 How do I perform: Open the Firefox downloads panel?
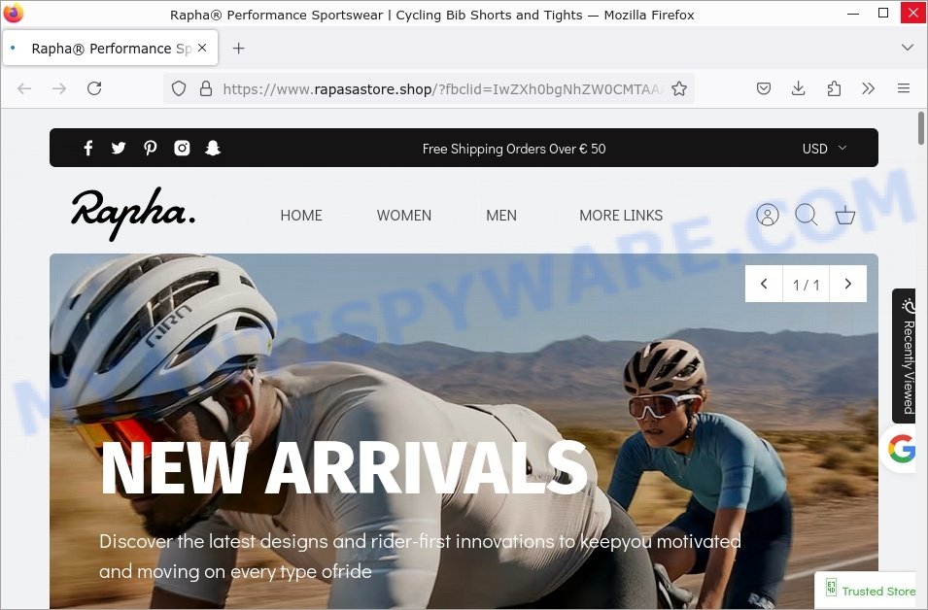(x=798, y=88)
